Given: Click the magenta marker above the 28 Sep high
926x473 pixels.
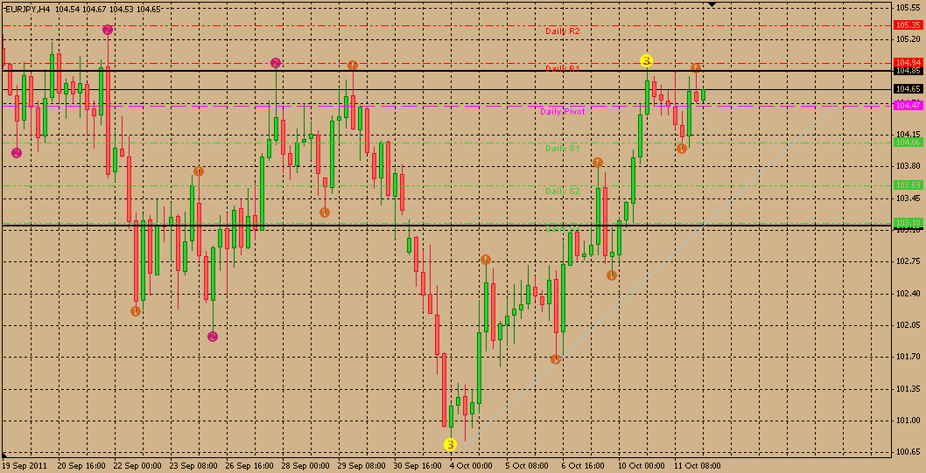Looking at the screenshot, I should (276, 63).
